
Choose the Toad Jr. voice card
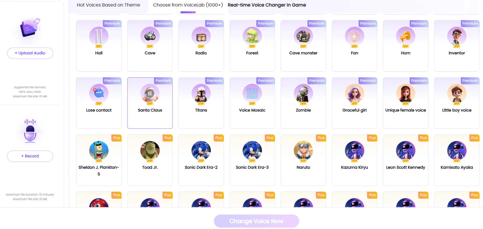click(x=150, y=160)
